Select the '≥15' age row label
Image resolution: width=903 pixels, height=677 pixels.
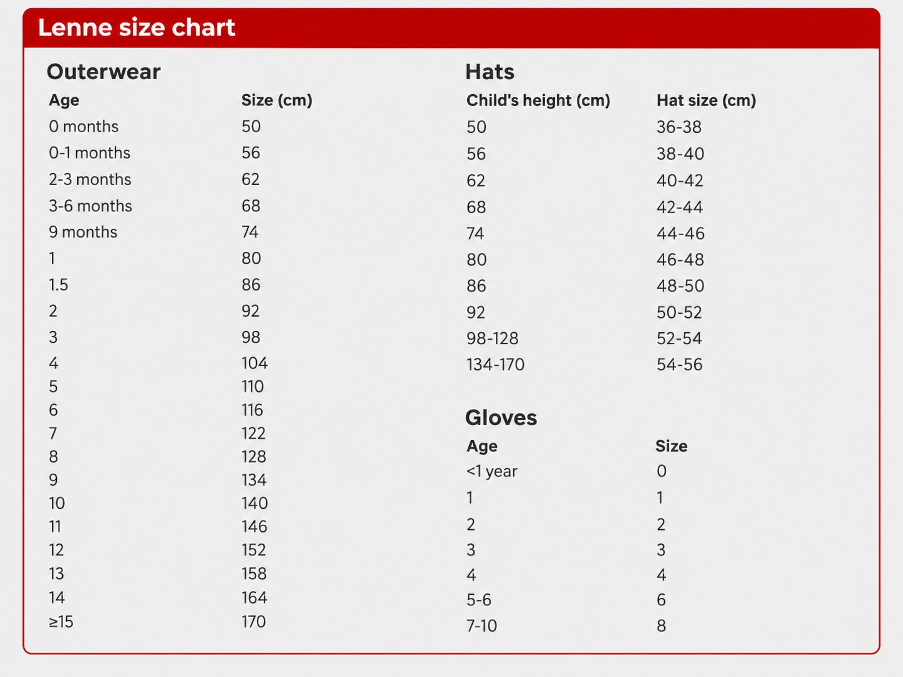pos(61,622)
